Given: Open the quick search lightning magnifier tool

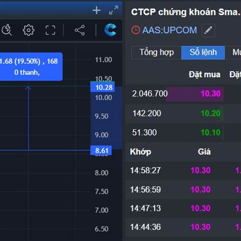Looking at the screenshot, I should click(x=7, y=30).
